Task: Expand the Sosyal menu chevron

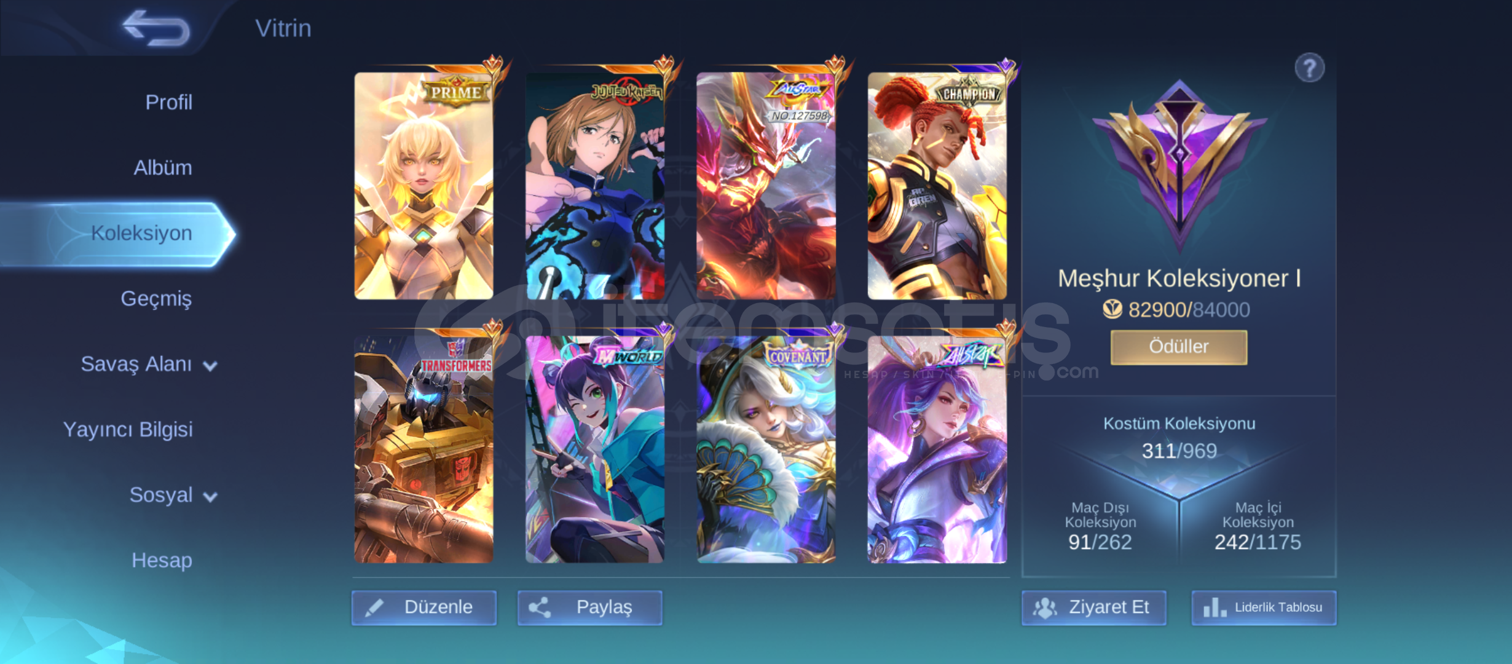Action: point(210,497)
